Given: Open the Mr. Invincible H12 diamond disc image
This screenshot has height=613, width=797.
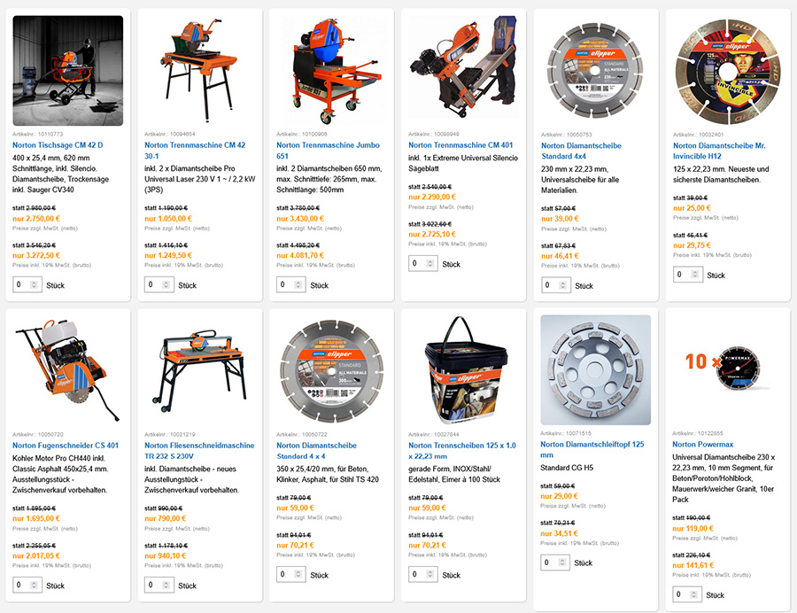Looking at the screenshot, I should (x=728, y=71).
